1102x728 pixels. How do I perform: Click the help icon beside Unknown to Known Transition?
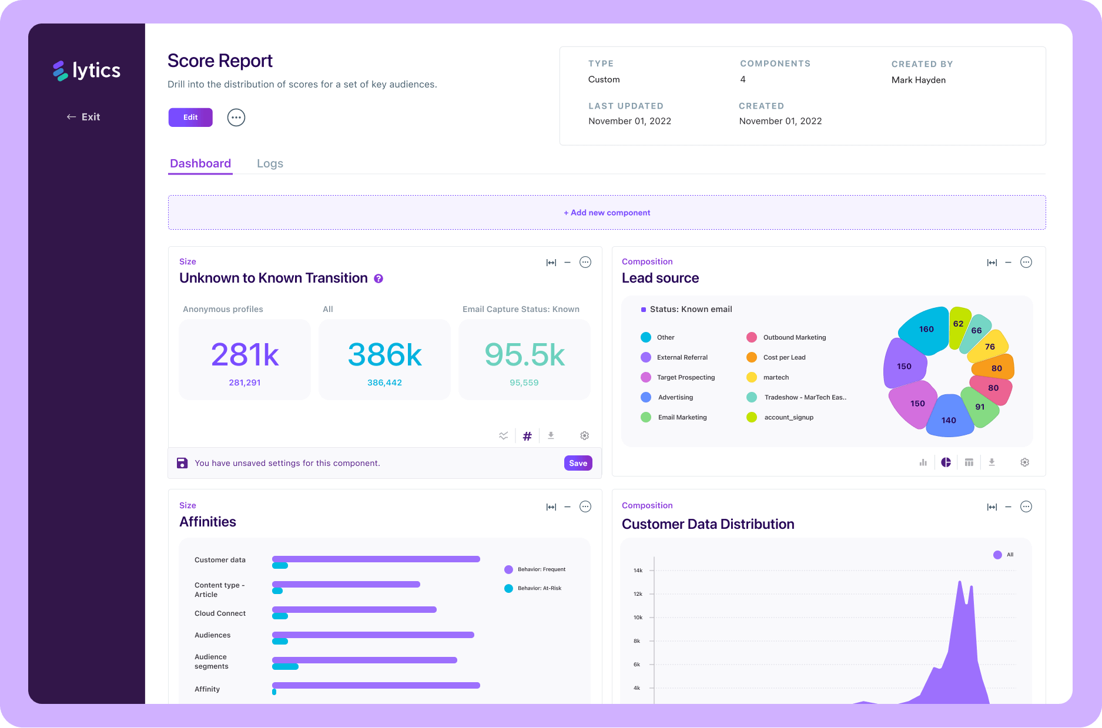379,279
